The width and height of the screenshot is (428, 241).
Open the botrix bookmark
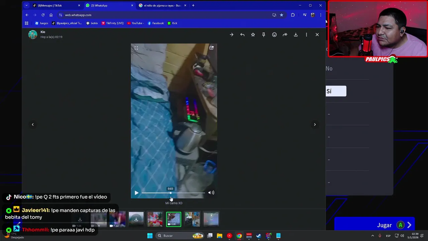(x=92, y=23)
